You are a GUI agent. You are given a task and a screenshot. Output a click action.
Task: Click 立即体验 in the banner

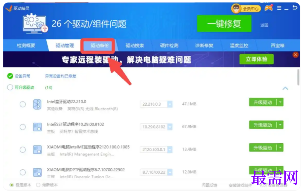click(256, 59)
